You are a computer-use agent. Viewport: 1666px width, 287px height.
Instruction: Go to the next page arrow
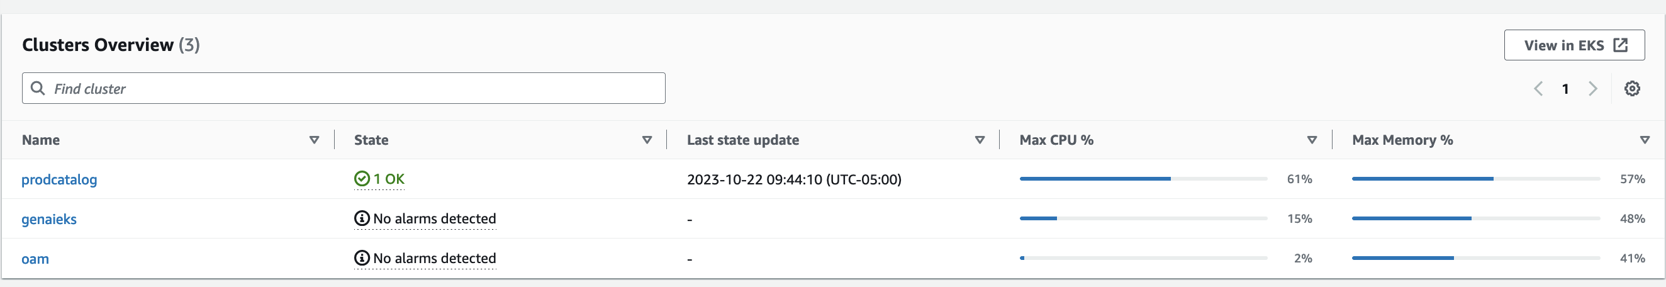coord(1593,89)
